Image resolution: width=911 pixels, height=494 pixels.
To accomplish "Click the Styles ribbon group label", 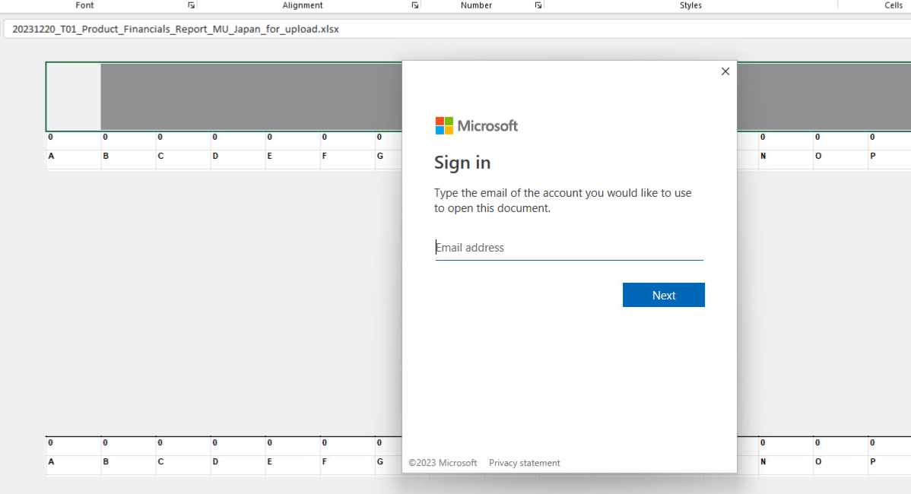I will coord(690,5).
